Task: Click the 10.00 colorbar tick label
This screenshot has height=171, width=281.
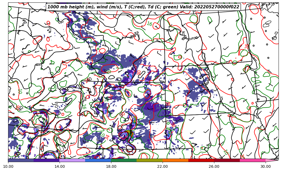Action: 8,166
